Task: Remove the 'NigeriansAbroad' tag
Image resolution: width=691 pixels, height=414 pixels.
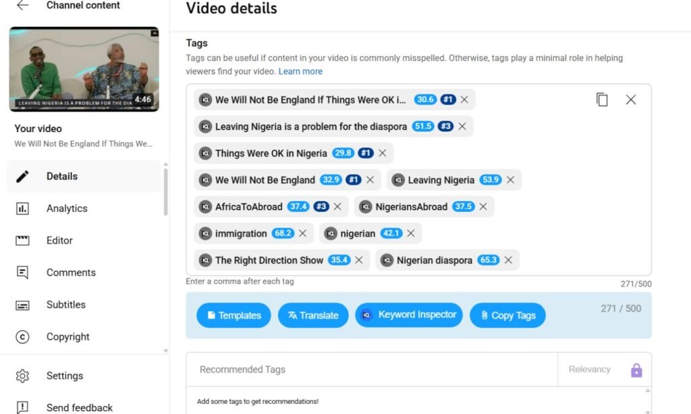Action: pos(483,207)
